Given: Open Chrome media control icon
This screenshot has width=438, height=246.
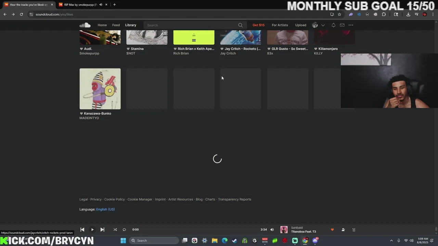Looking at the screenshot, I should (x=416, y=14).
